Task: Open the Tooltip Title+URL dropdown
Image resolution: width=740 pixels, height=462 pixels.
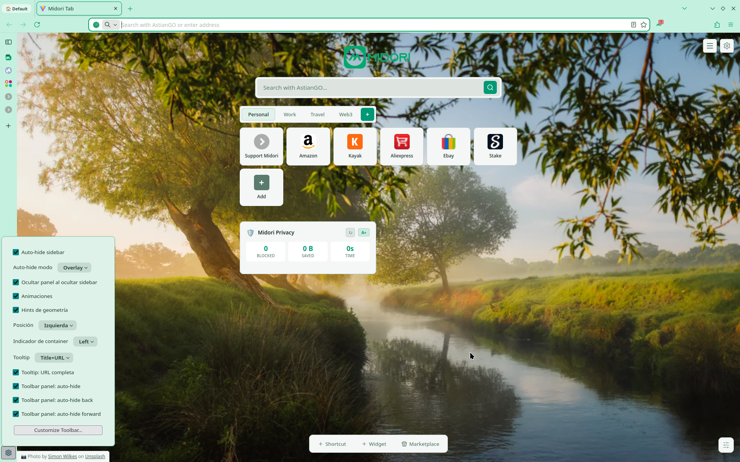Action: click(x=54, y=358)
